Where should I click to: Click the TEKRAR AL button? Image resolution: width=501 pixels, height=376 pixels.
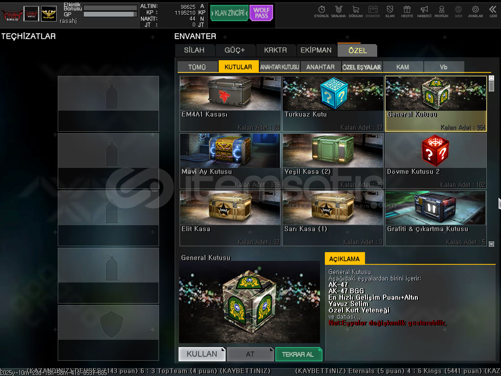point(298,354)
